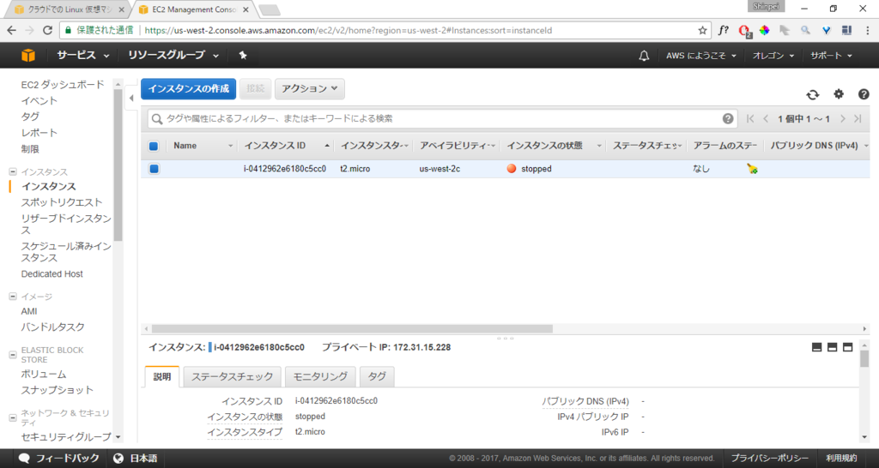Collapse the ネットワーク & セキュリティ sidebar section
The image size is (879, 468).
click(x=13, y=417)
